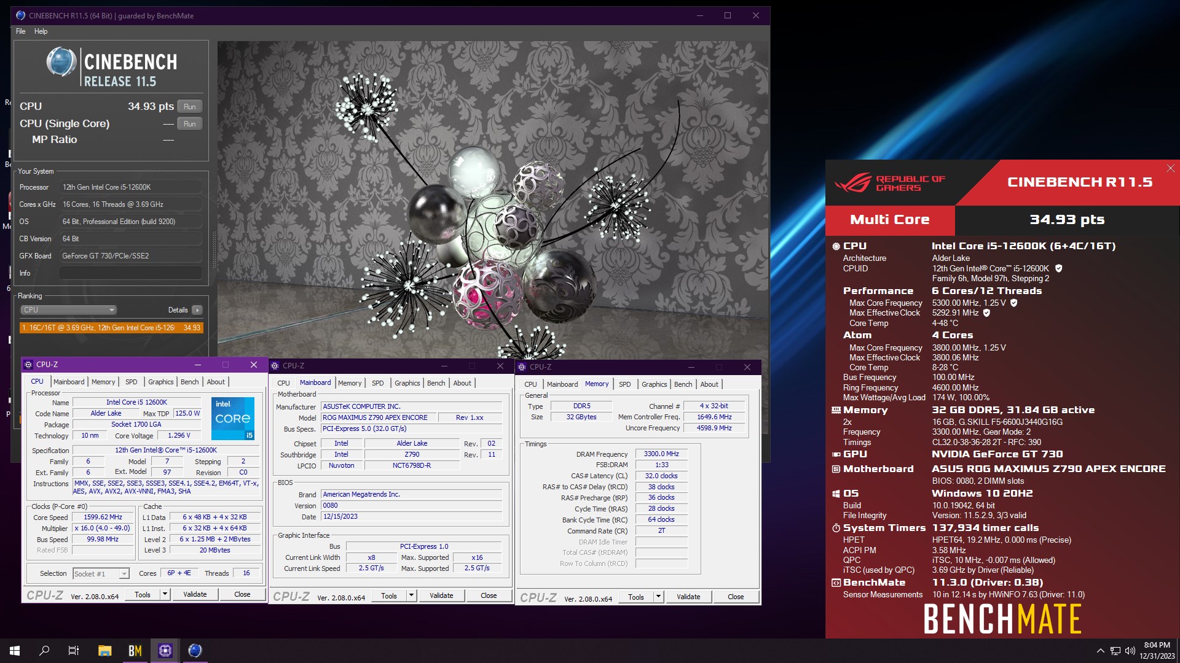Open File Explorer from the taskbar
Image resolution: width=1180 pixels, height=663 pixels.
click(x=104, y=651)
